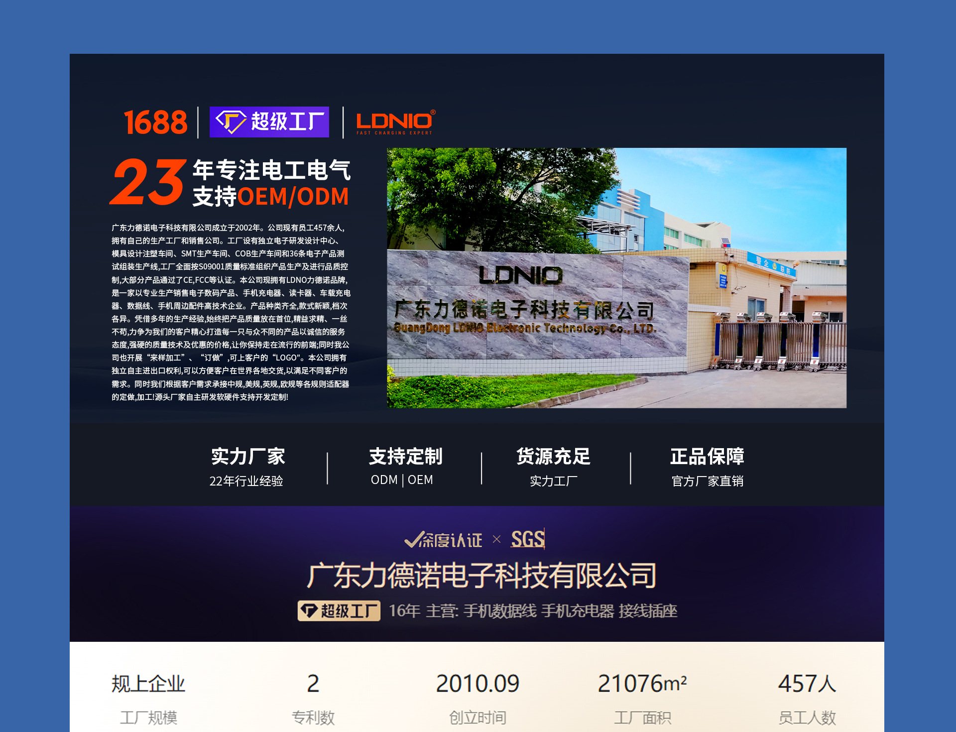Click the ODM | OEM subtitle text

[x=402, y=480]
